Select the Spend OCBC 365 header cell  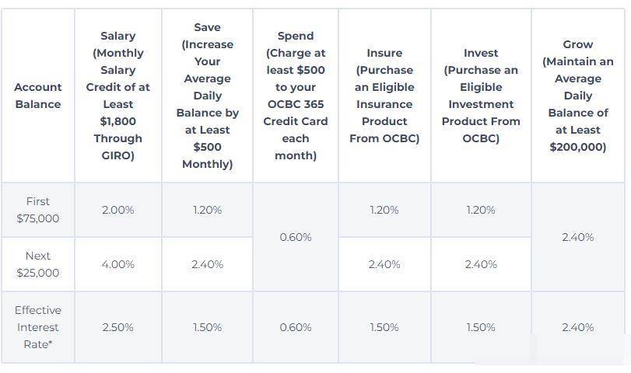pyautogui.click(x=296, y=96)
